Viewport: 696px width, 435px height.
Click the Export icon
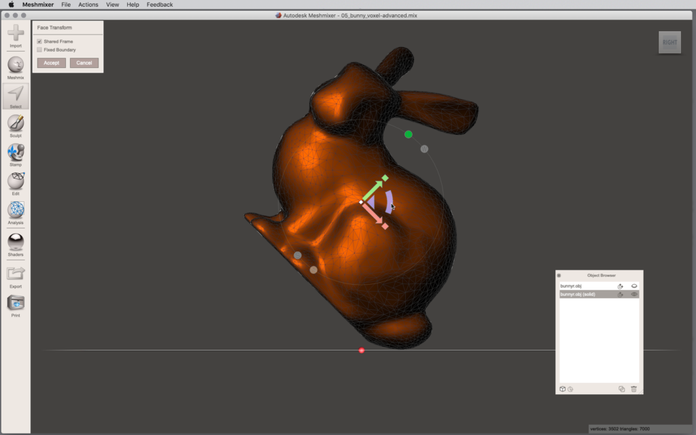click(x=16, y=273)
